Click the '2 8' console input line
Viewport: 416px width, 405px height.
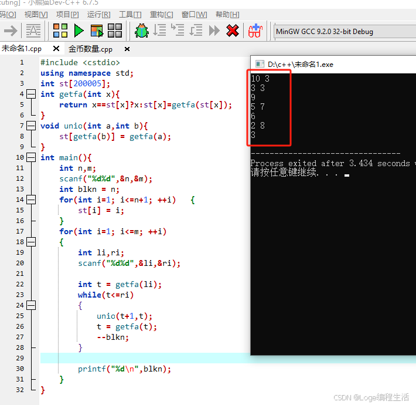[x=258, y=126]
